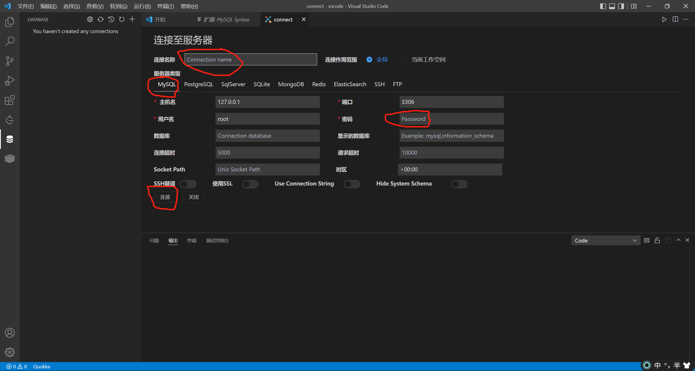The height and width of the screenshot is (371, 695).
Task: Open the NoSQL layers icon in activity bar
Action: click(x=10, y=158)
